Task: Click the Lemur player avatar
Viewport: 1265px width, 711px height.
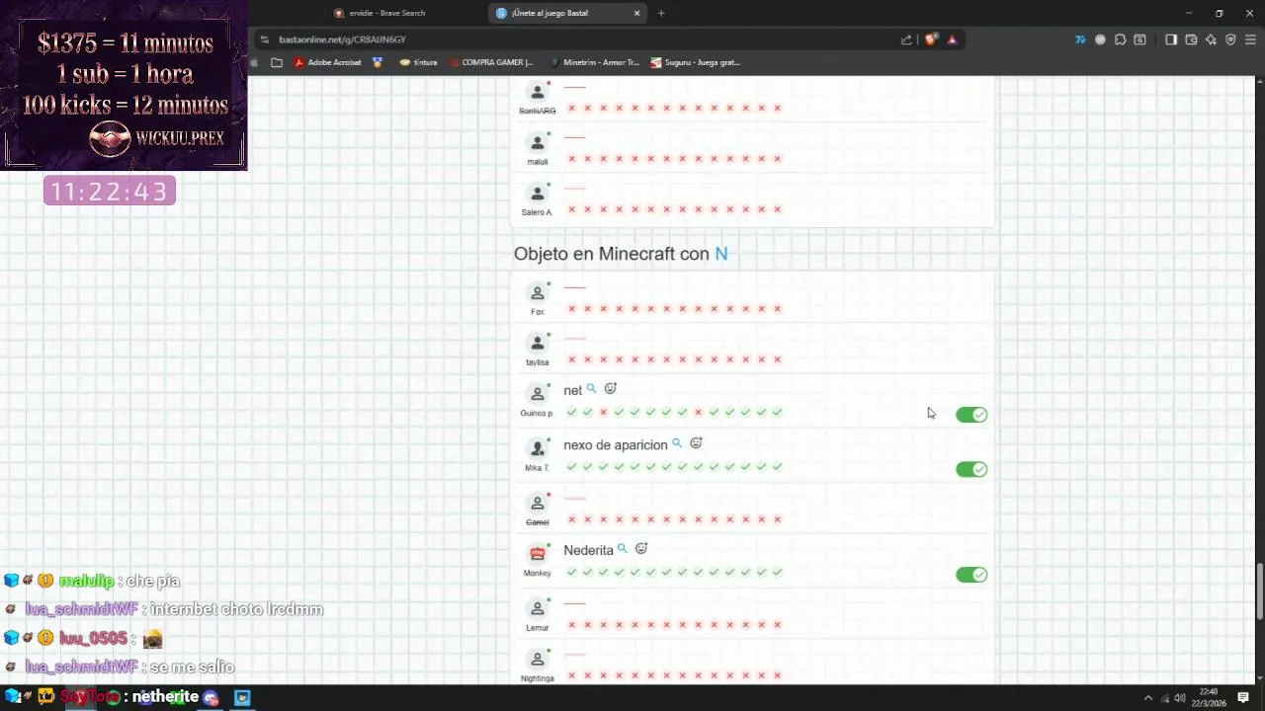Action: click(x=538, y=608)
